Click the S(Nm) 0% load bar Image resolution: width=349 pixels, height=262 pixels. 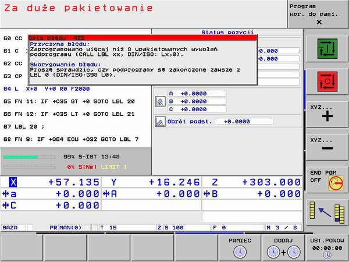pos(29,167)
